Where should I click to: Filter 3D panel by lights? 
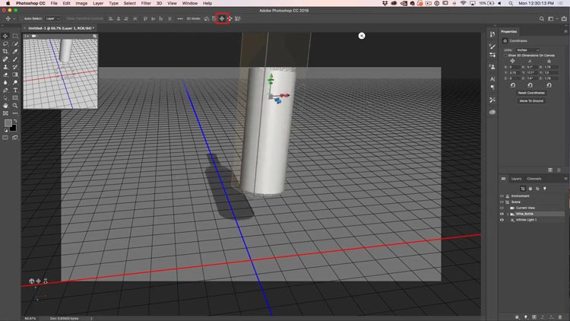545,189
